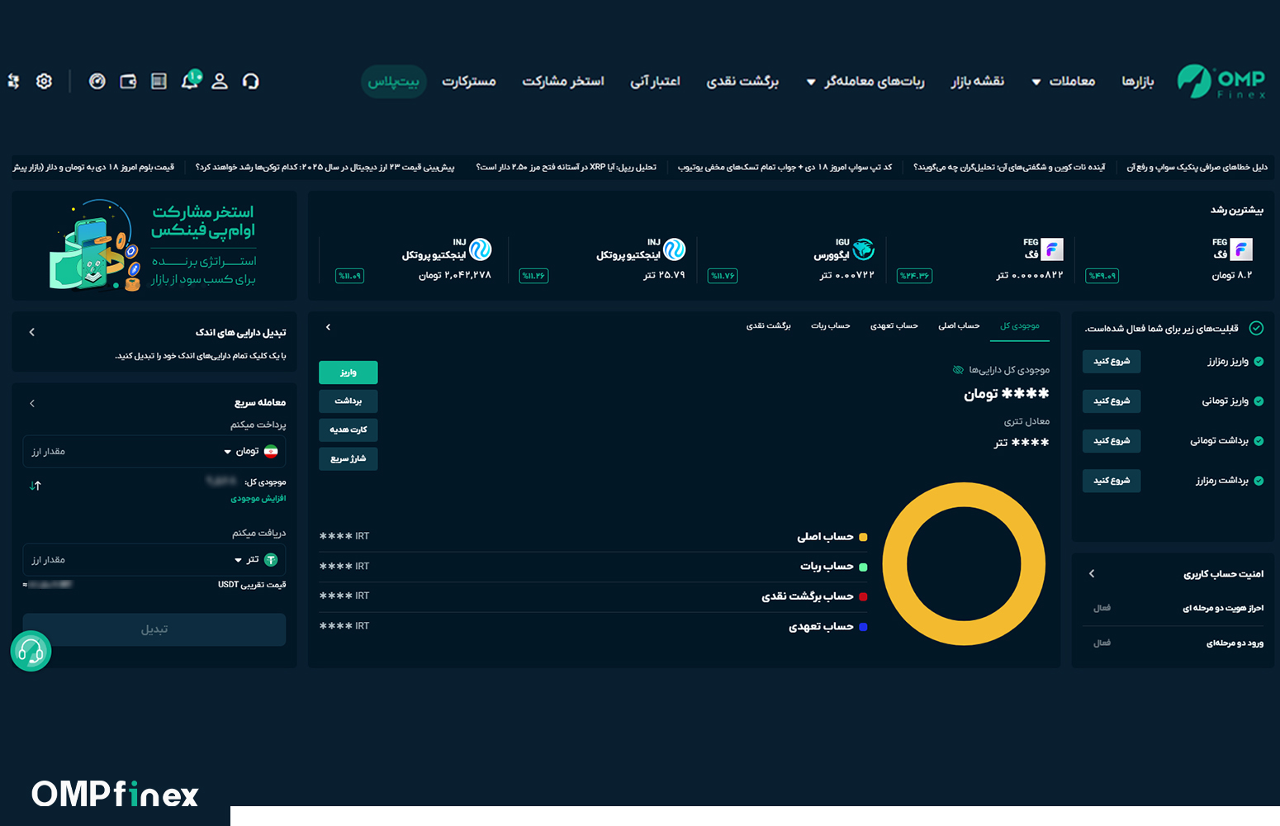
Task: Click the green واریز deposit button
Action: coord(348,373)
